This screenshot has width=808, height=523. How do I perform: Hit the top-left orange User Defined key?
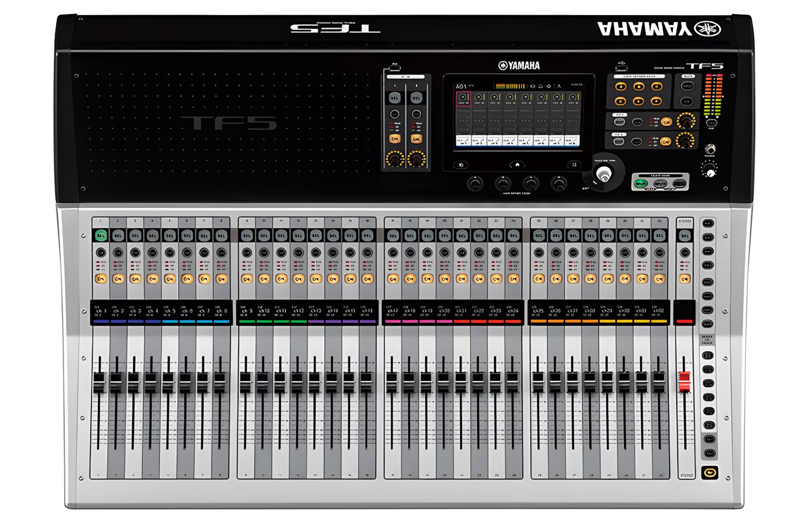tap(621, 87)
